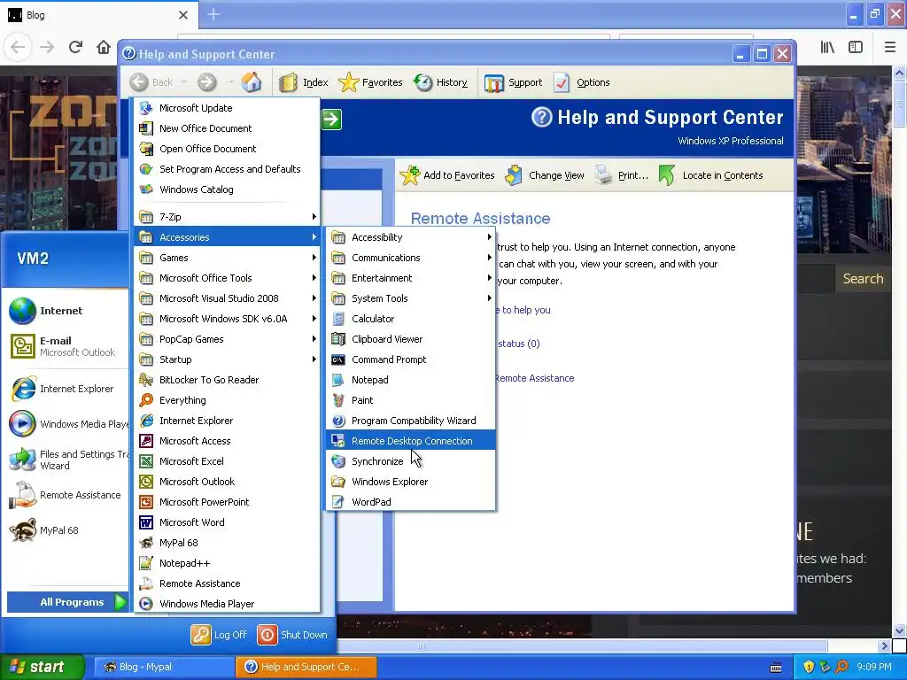Open Options in Help and Support Center
The image size is (907, 680).
pyautogui.click(x=582, y=82)
